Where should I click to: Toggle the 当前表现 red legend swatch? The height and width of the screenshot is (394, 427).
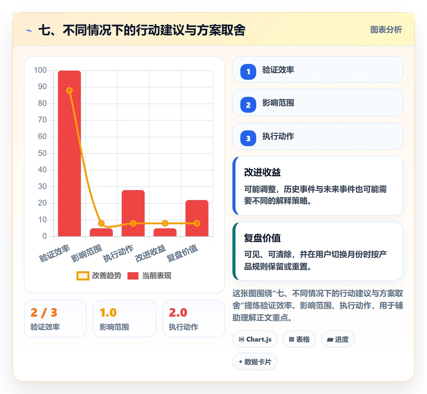point(133,276)
